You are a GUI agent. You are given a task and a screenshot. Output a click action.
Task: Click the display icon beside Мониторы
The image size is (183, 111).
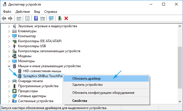click(x=14, y=61)
